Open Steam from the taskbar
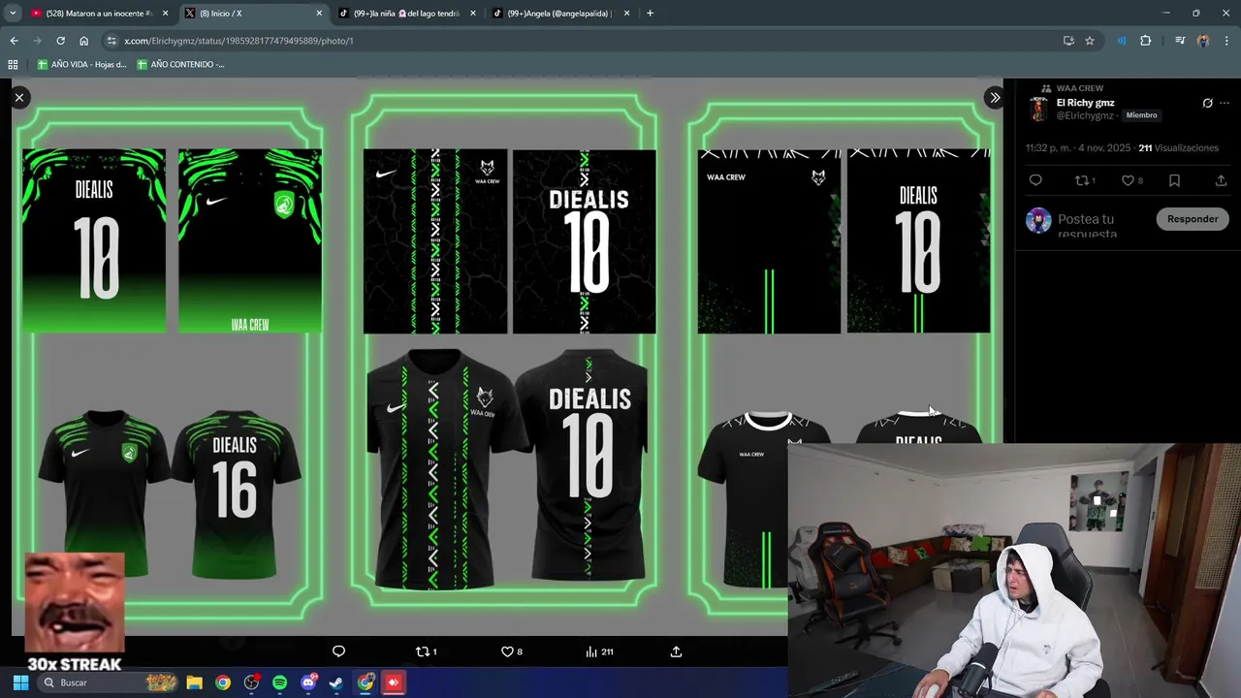Screen dimensions: 1241x698 (336, 682)
